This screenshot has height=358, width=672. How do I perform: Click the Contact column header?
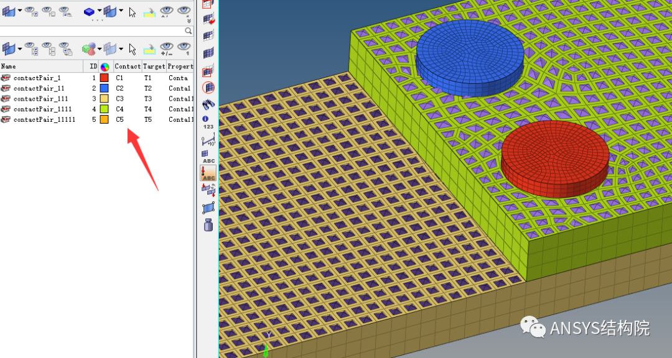pyautogui.click(x=127, y=66)
